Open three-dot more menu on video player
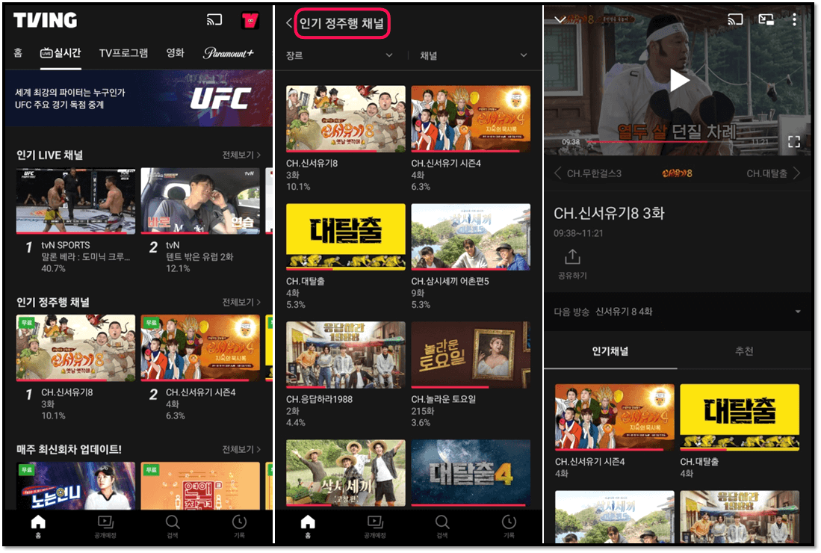The image size is (821, 553). [x=794, y=20]
